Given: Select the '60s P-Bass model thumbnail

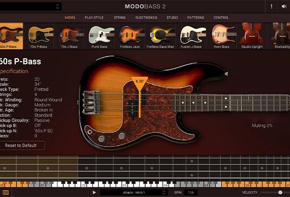Looking at the screenshot, I should click(11, 36).
